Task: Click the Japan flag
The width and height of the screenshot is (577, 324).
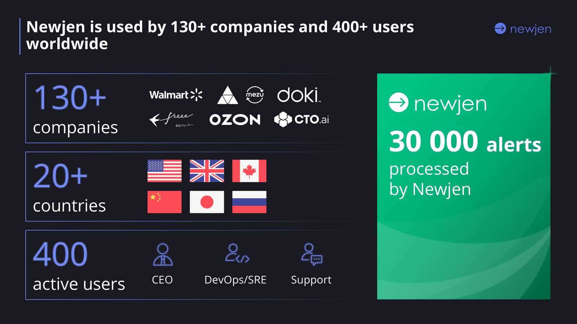Action: 207,202
